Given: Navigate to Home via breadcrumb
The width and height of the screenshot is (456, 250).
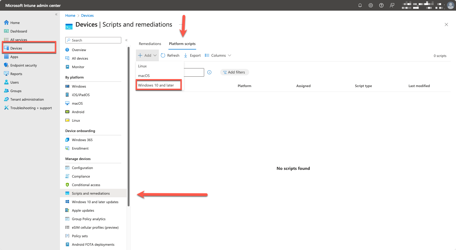Looking at the screenshot, I should 70,15.
